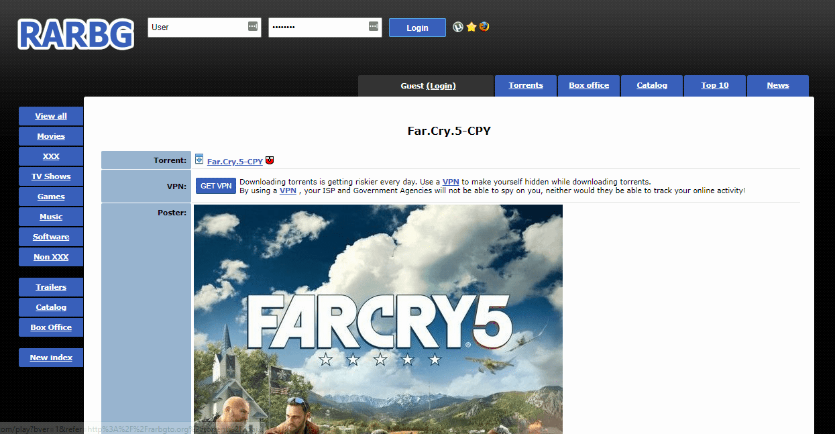This screenshot has height=434, width=835.
Task: Click the torrent file download icon
Action: 199,160
